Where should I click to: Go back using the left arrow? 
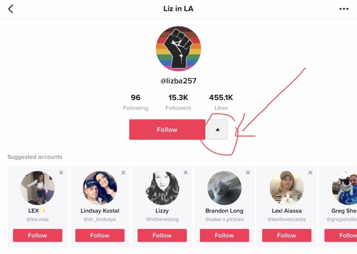[11, 9]
